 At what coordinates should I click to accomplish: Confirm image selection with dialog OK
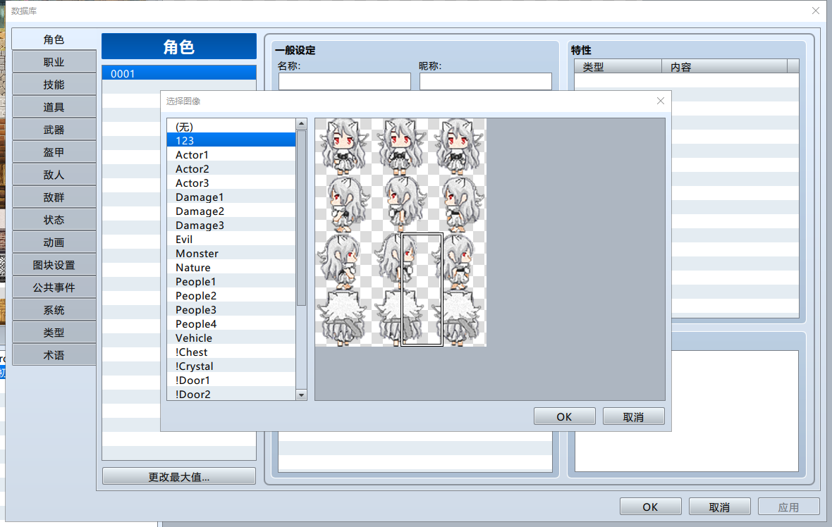pos(564,416)
